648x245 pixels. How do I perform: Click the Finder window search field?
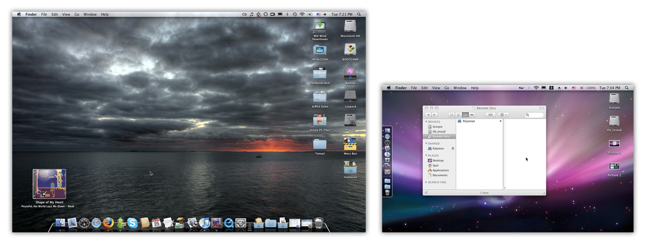[x=535, y=115]
